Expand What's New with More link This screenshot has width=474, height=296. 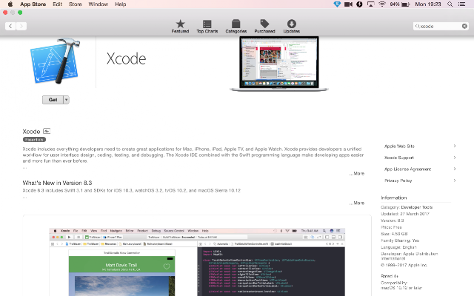[x=357, y=203]
